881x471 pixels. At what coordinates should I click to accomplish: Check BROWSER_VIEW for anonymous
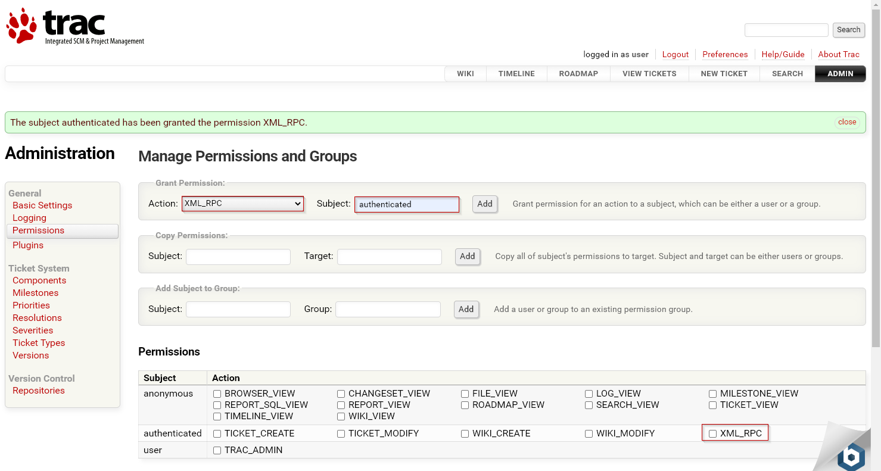(x=217, y=393)
